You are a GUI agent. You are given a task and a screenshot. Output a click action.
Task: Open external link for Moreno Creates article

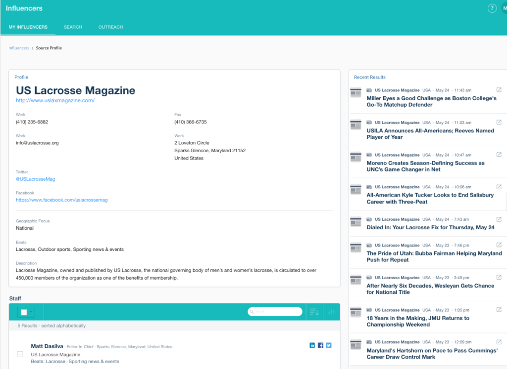pos(499,155)
